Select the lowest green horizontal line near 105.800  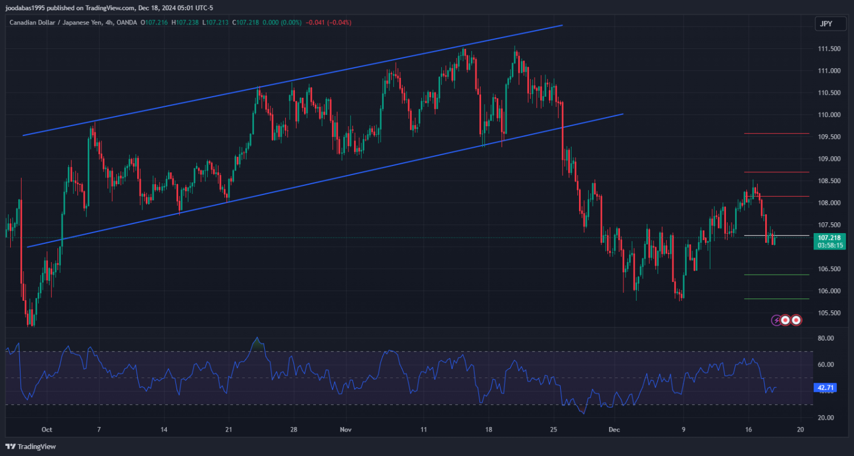click(x=777, y=299)
